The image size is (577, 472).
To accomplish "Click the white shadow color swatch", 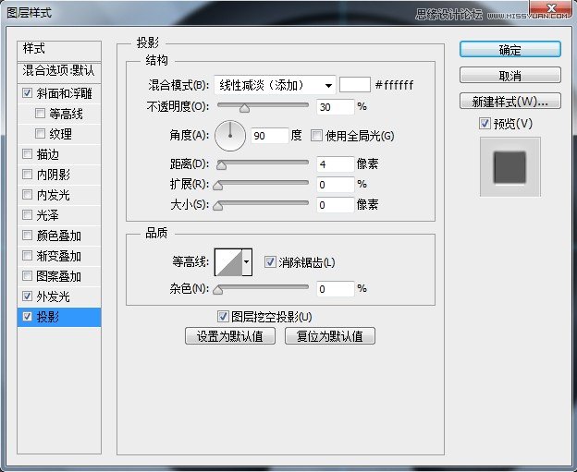I will [x=355, y=85].
